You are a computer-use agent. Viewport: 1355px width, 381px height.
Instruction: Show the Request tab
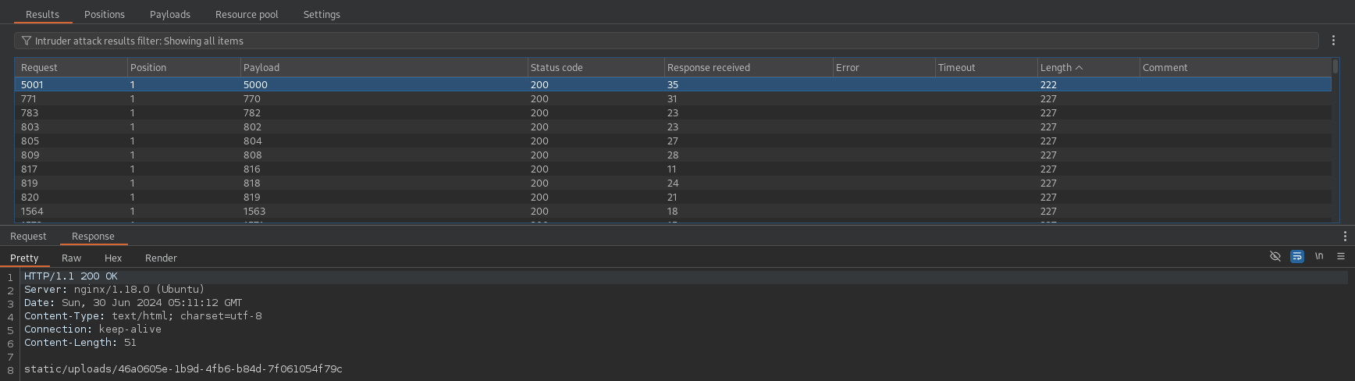click(28, 237)
